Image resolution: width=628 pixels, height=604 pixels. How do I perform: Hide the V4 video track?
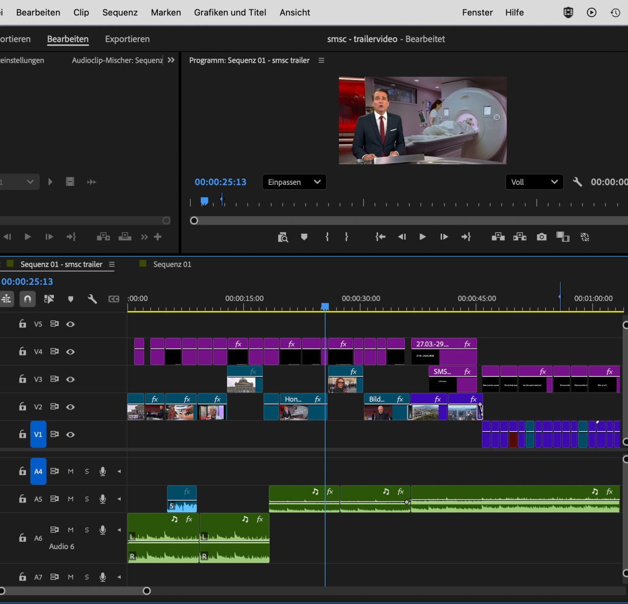[x=71, y=352]
